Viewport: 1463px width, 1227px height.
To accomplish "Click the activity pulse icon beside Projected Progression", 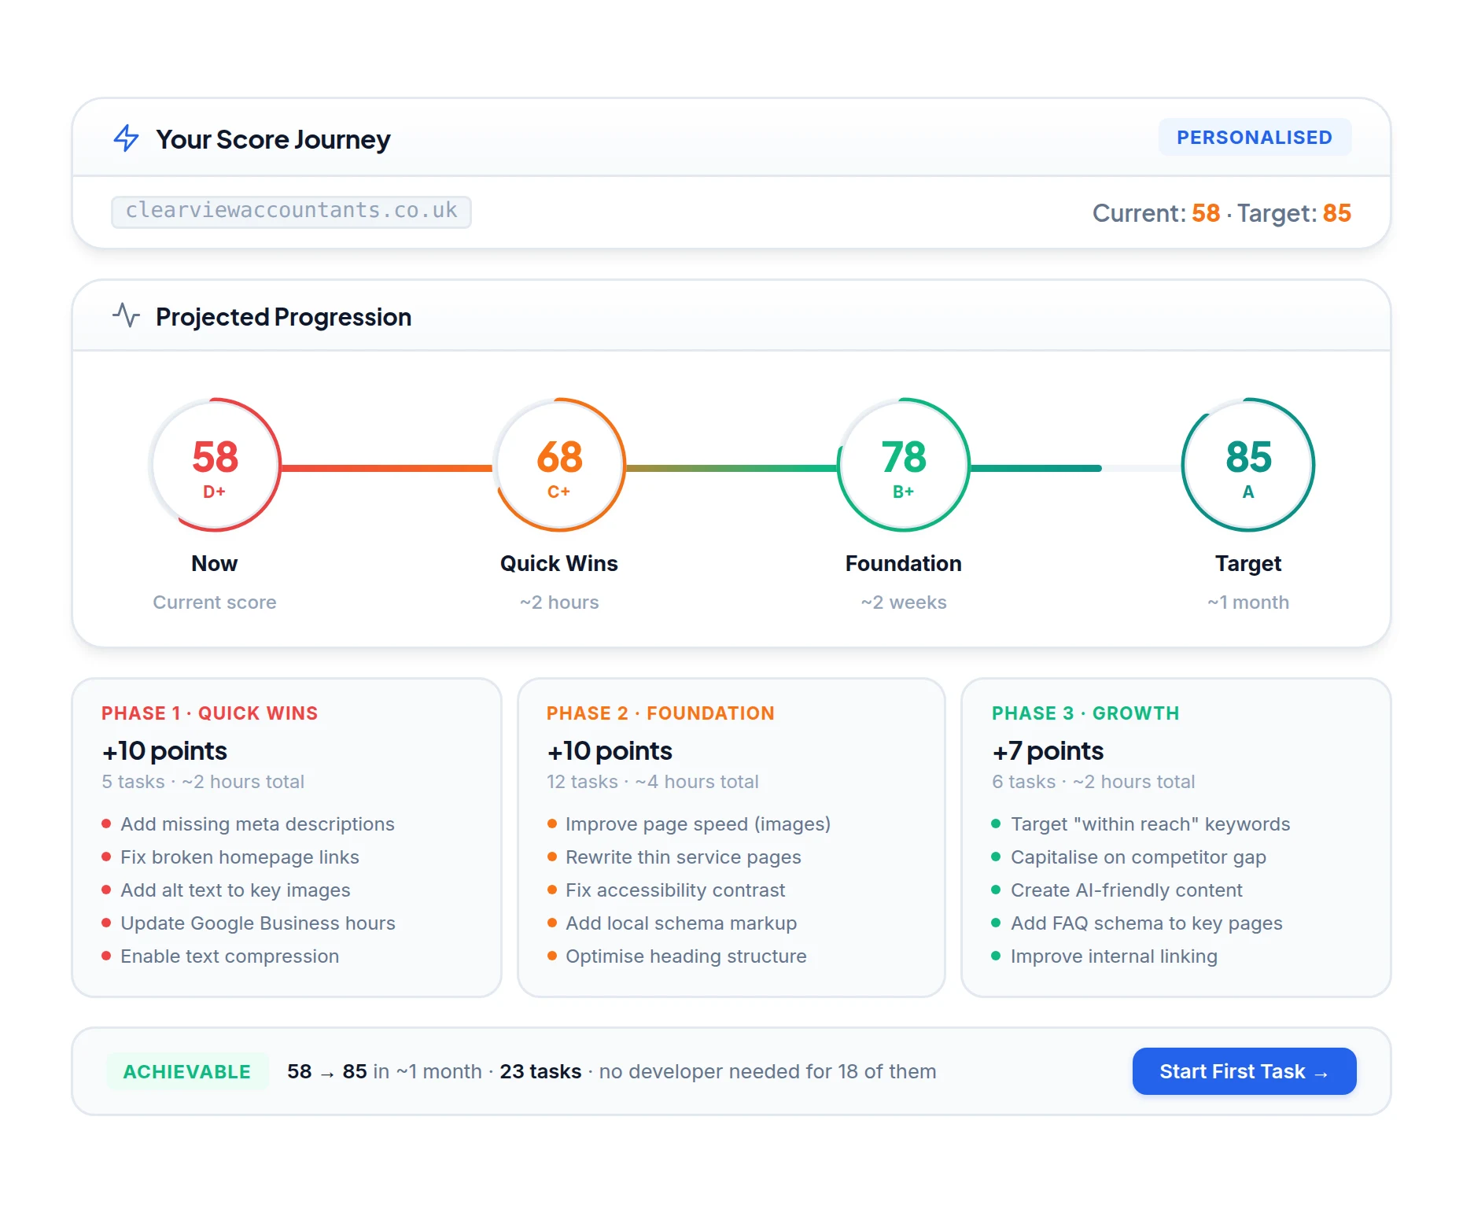I will coord(126,315).
